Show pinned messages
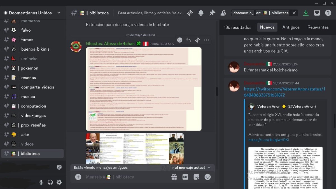The image size is (336, 189). 212,13
